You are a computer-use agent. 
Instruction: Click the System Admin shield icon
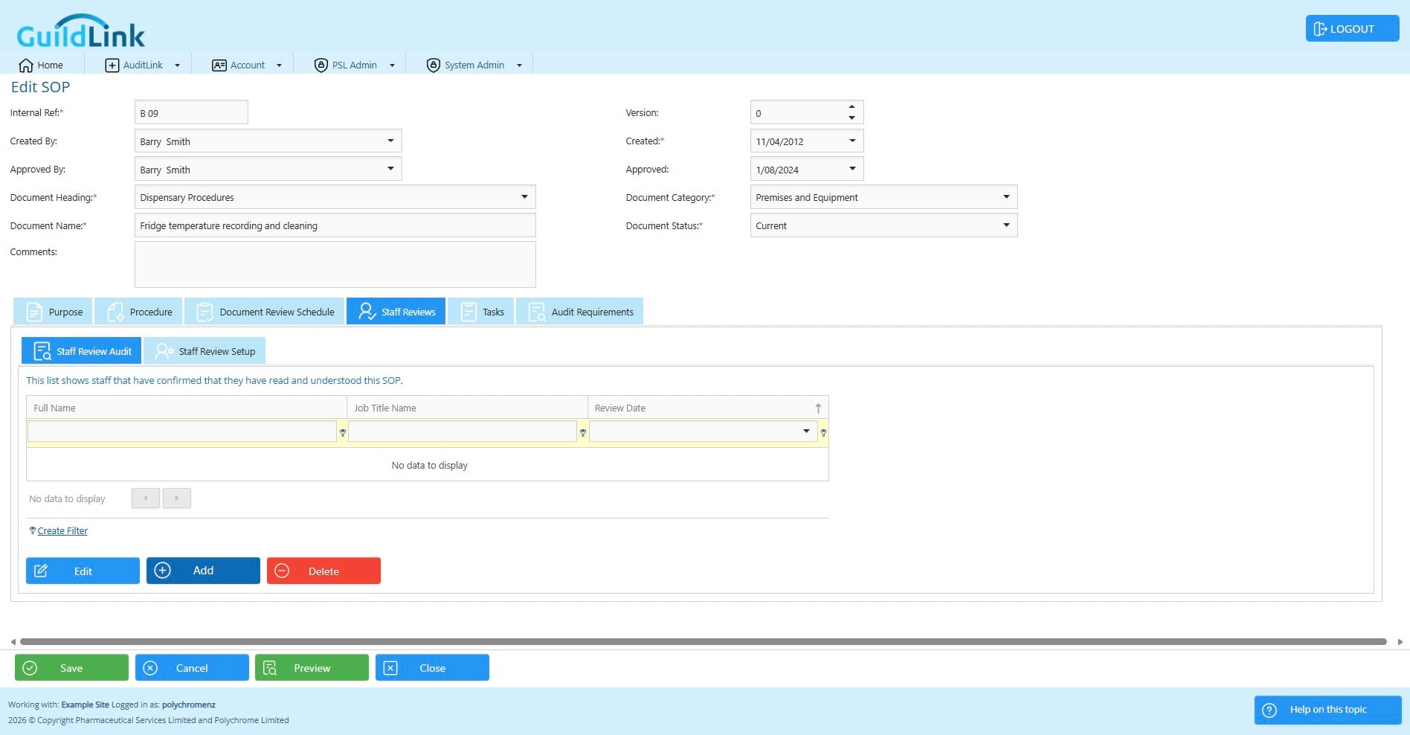coord(433,65)
